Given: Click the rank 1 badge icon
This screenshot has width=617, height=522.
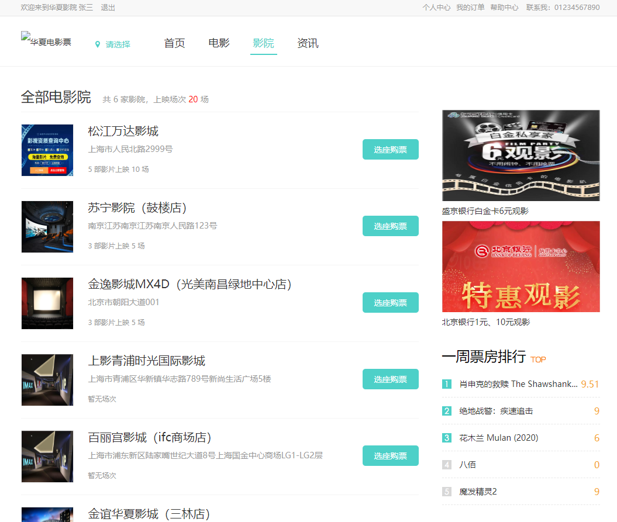Looking at the screenshot, I should [x=447, y=384].
